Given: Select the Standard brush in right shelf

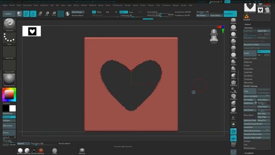Looking at the screenshot, I should click(x=233, y=21).
